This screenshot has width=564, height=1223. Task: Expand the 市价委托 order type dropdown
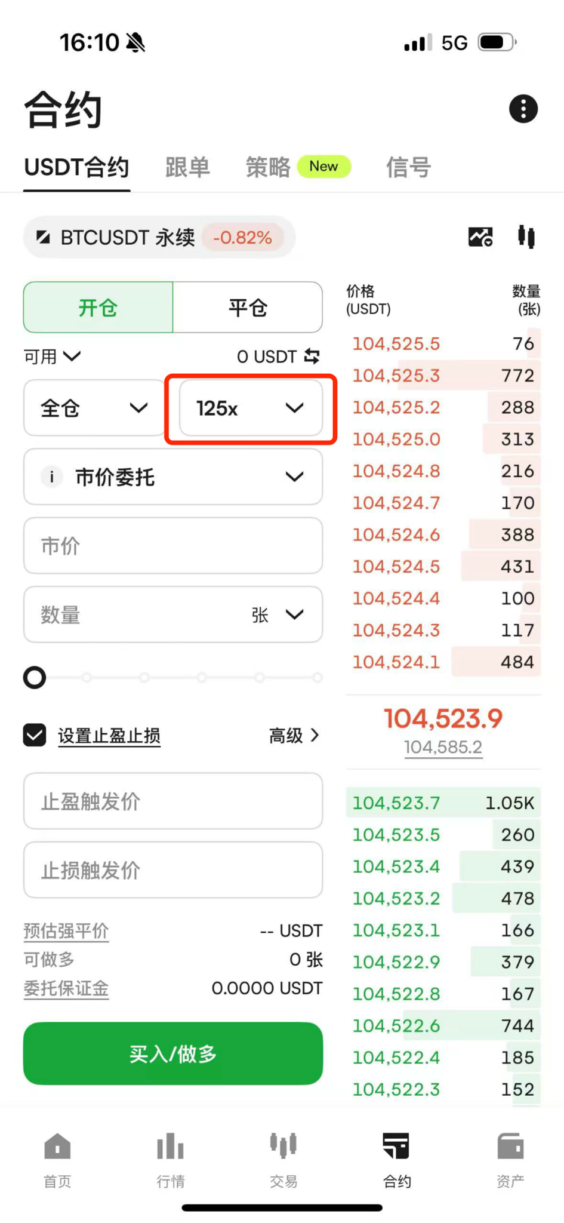(x=173, y=477)
